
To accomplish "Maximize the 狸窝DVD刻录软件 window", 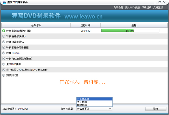I will click(x=160, y=2).
